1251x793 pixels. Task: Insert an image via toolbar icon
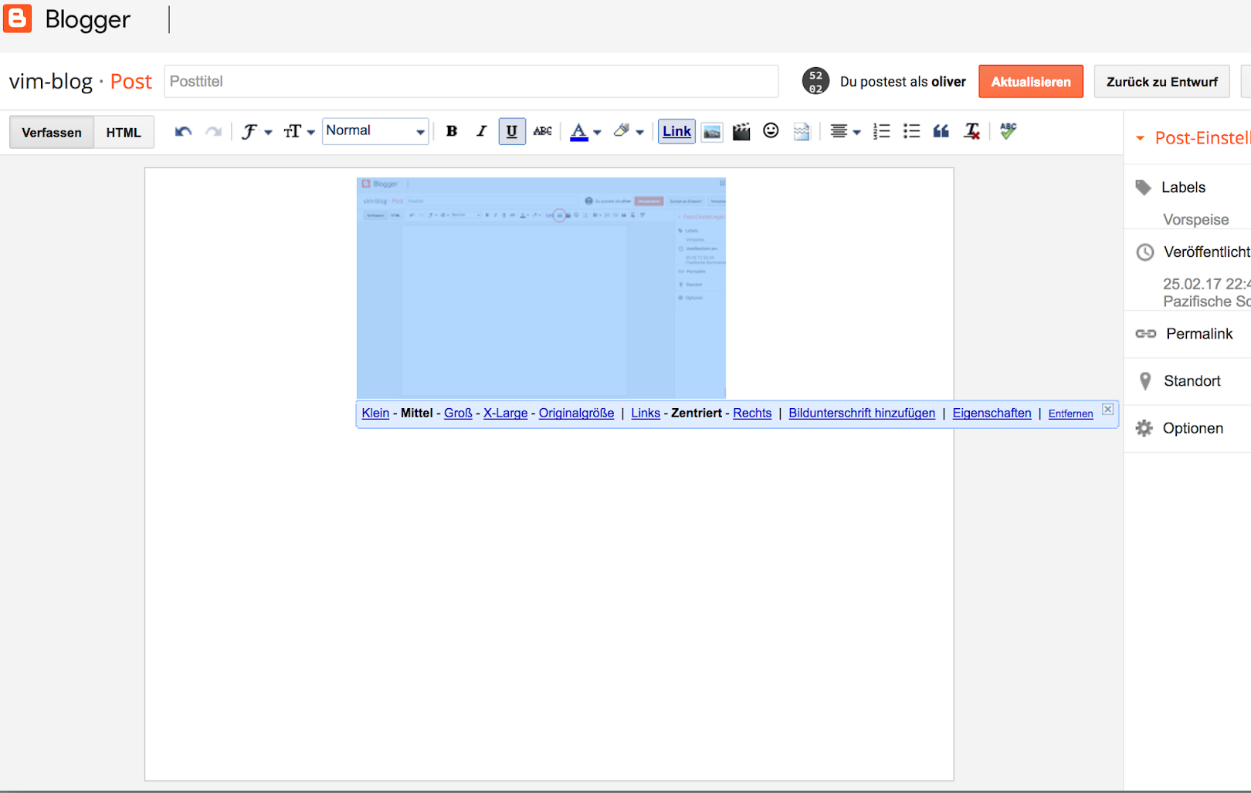coord(712,132)
